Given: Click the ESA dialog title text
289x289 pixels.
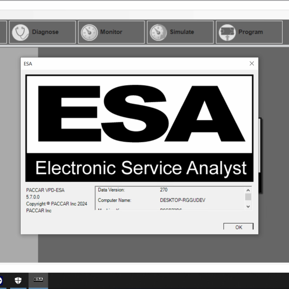Looking at the screenshot, I should pos(28,64).
